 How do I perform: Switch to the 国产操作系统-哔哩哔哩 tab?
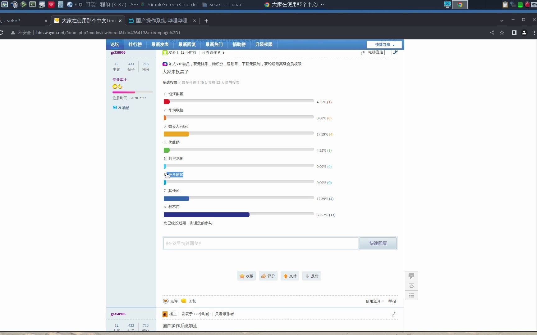pos(162,21)
